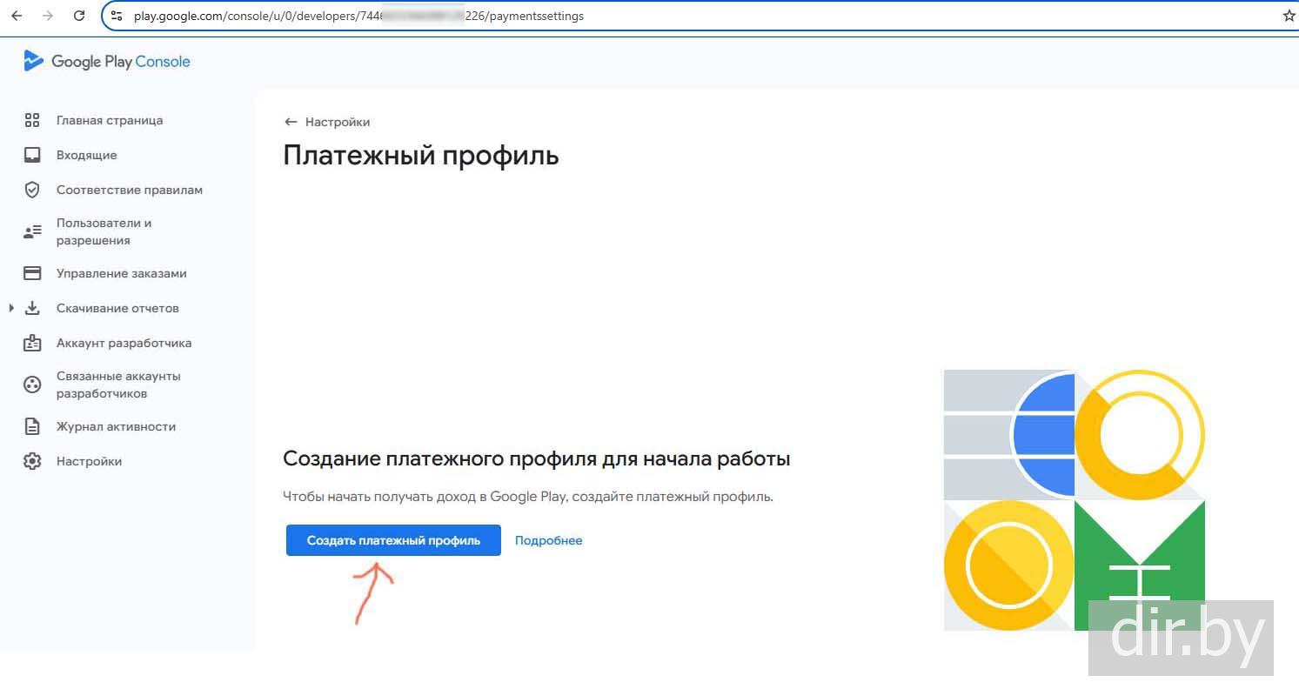Go to Соответствие правилам section

click(x=130, y=190)
